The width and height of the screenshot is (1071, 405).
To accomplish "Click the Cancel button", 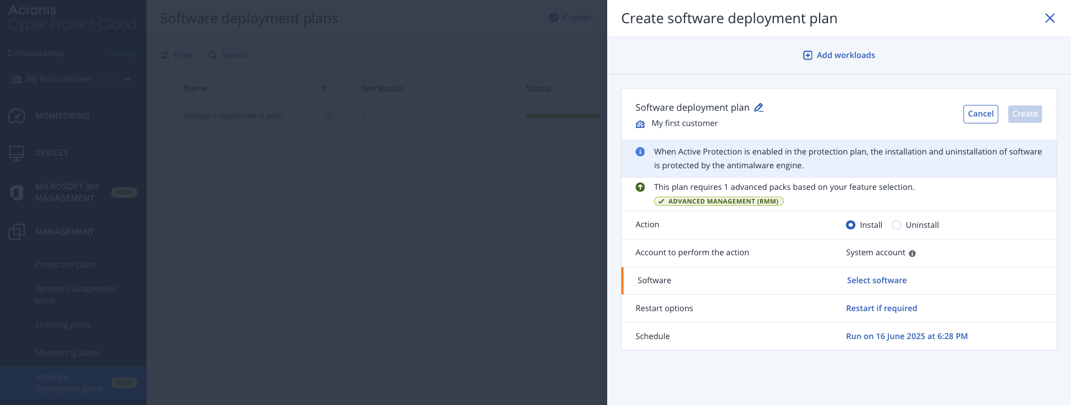I will 980,114.
